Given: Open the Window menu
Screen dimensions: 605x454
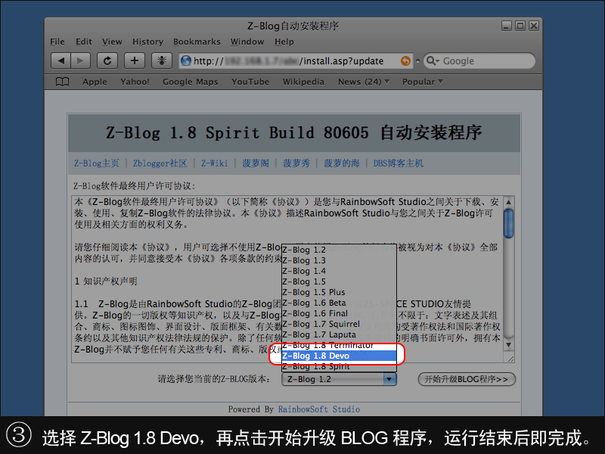Looking at the screenshot, I should tap(247, 42).
